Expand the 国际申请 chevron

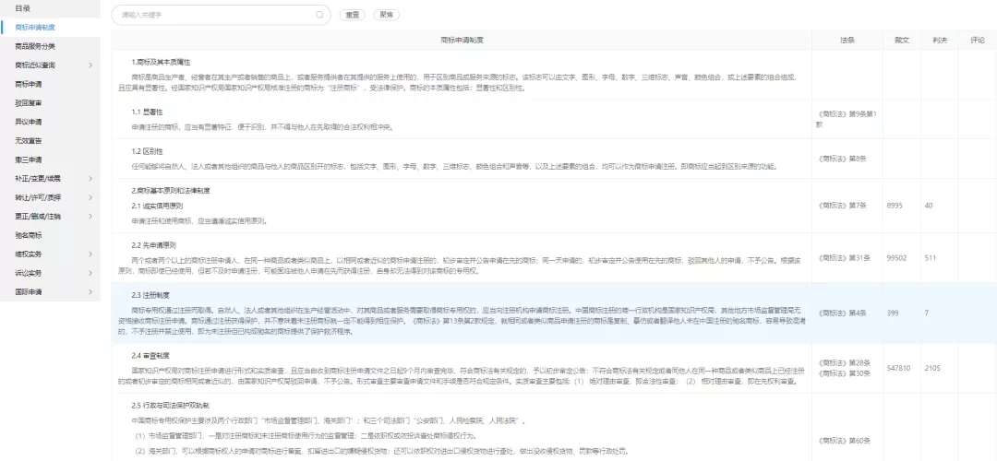point(90,291)
